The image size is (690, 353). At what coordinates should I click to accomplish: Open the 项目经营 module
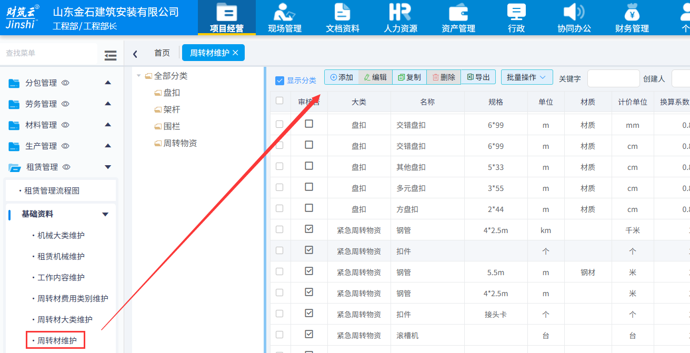pos(226,18)
